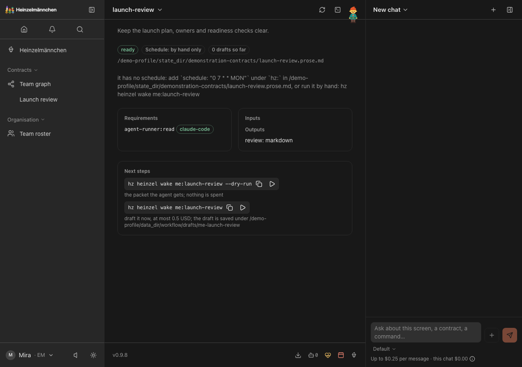
Task: Refresh the launch-review contract
Action: pyautogui.click(x=322, y=10)
